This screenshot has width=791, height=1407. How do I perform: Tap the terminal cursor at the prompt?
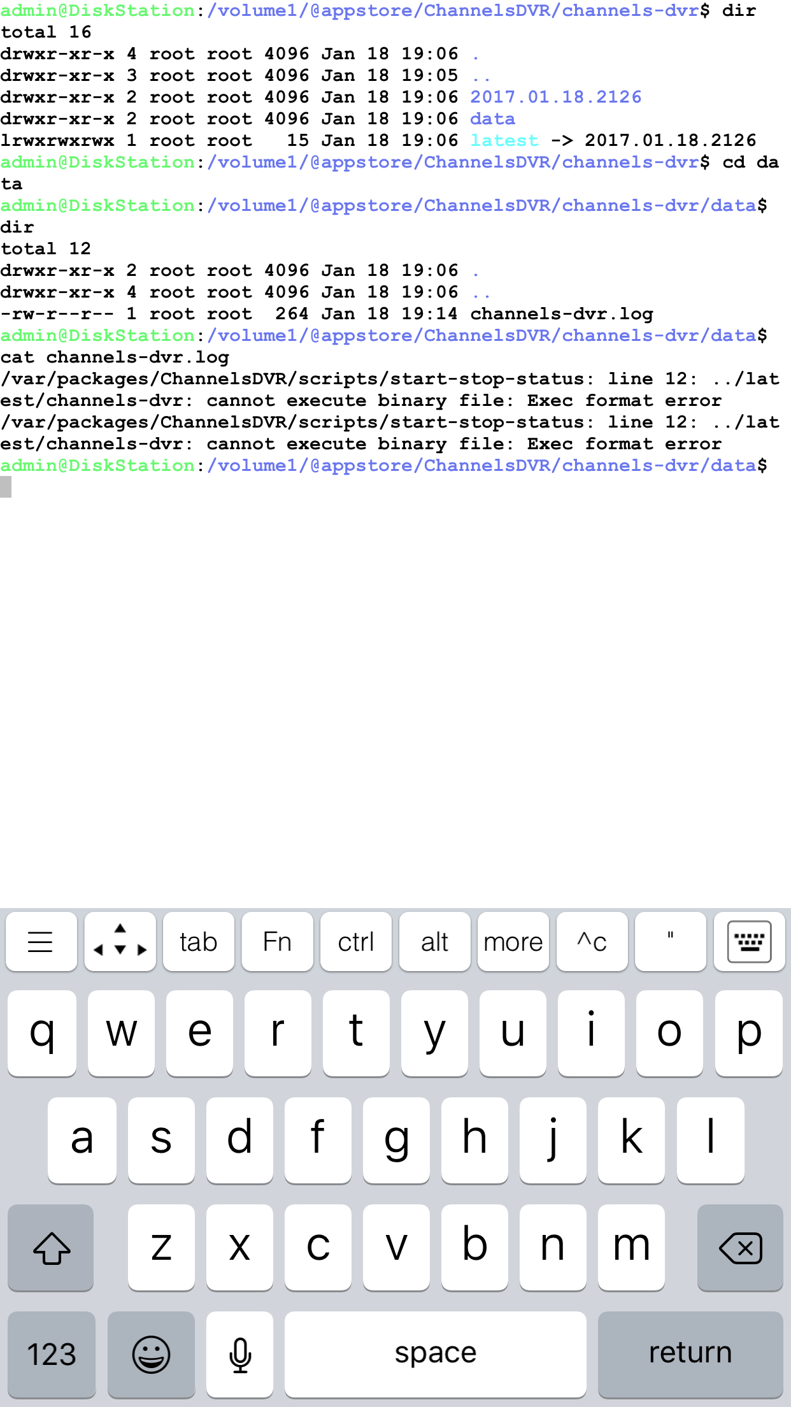(x=6, y=487)
